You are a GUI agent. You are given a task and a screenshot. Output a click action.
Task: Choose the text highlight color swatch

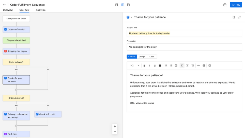pyautogui.click(x=160, y=65)
